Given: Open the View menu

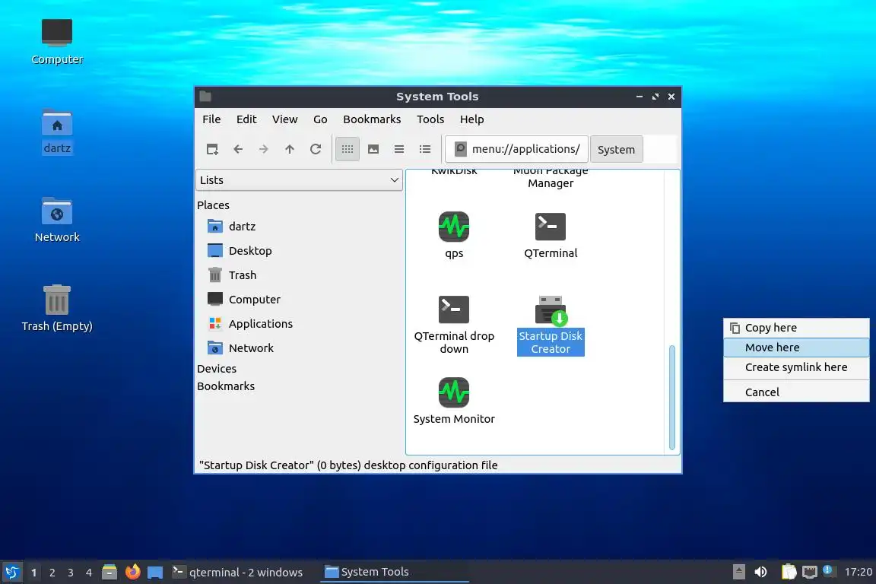Looking at the screenshot, I should click(x=285, y=119).
